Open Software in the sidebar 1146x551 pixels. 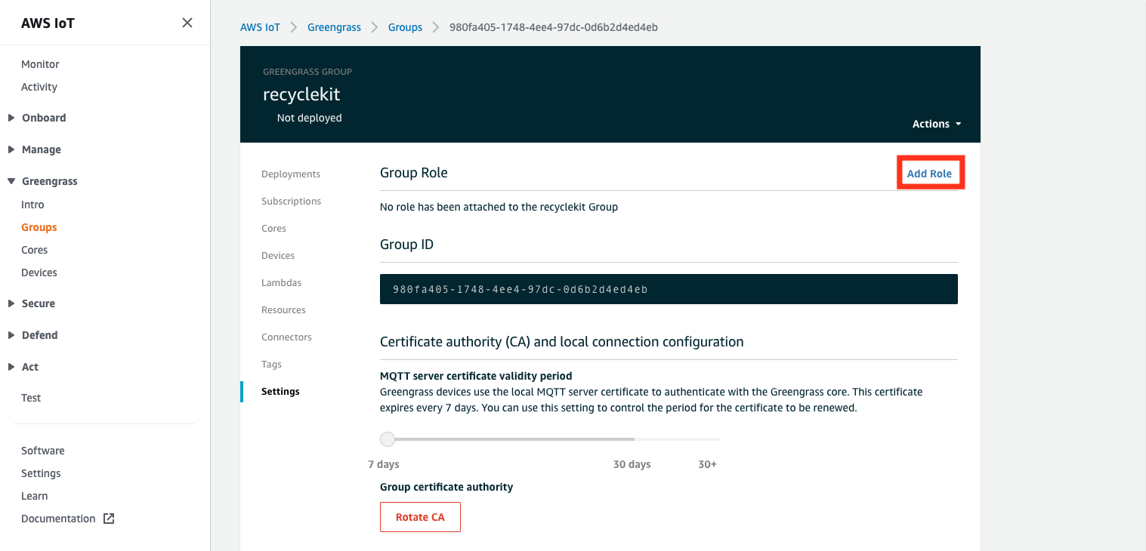[43, 451]
